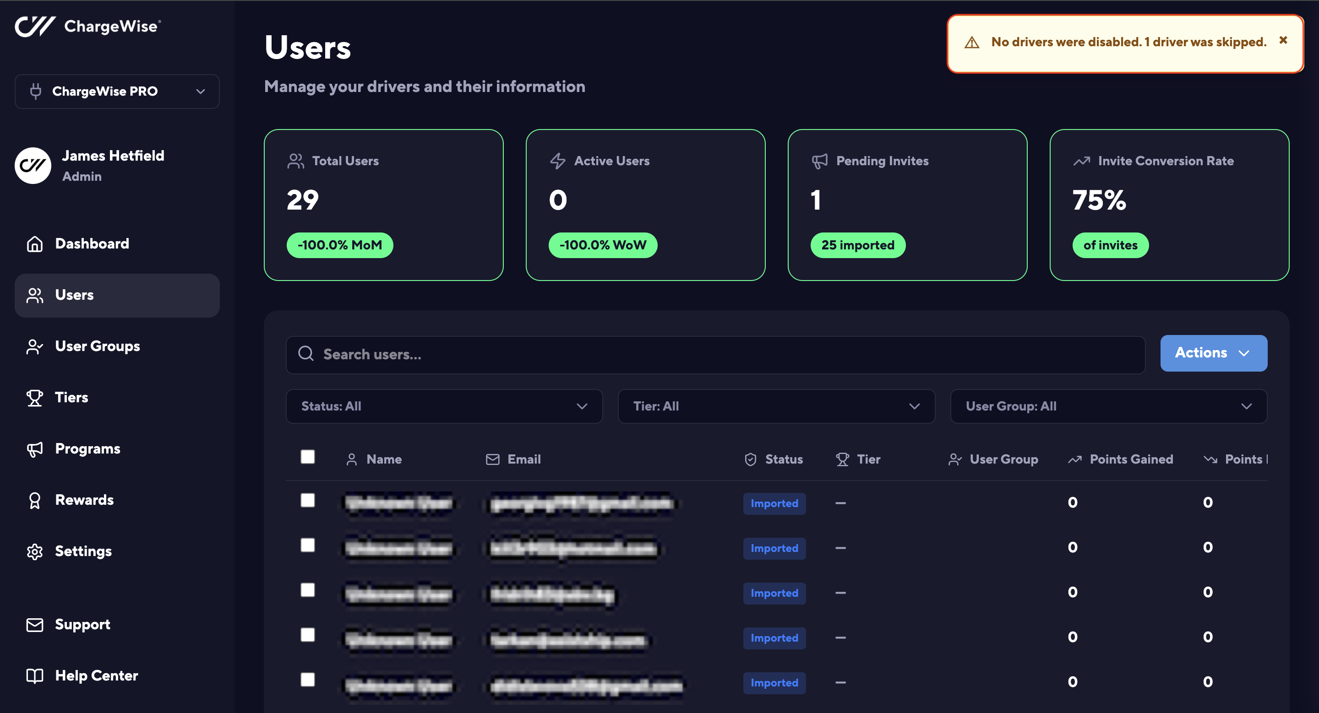Click the Programs megaphone icon
This screenshot has height=713, width=1319.
click(x=35, y=449)
